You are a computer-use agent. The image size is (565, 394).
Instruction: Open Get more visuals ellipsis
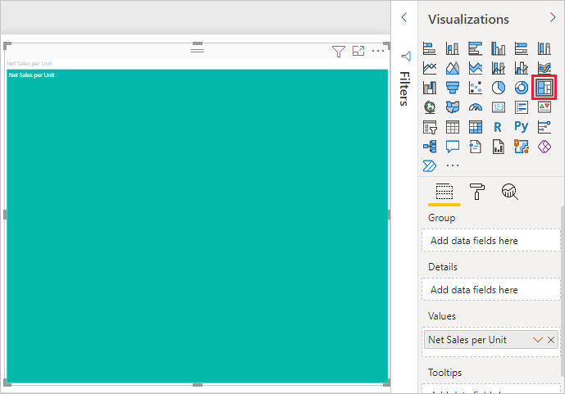[453, 165]
